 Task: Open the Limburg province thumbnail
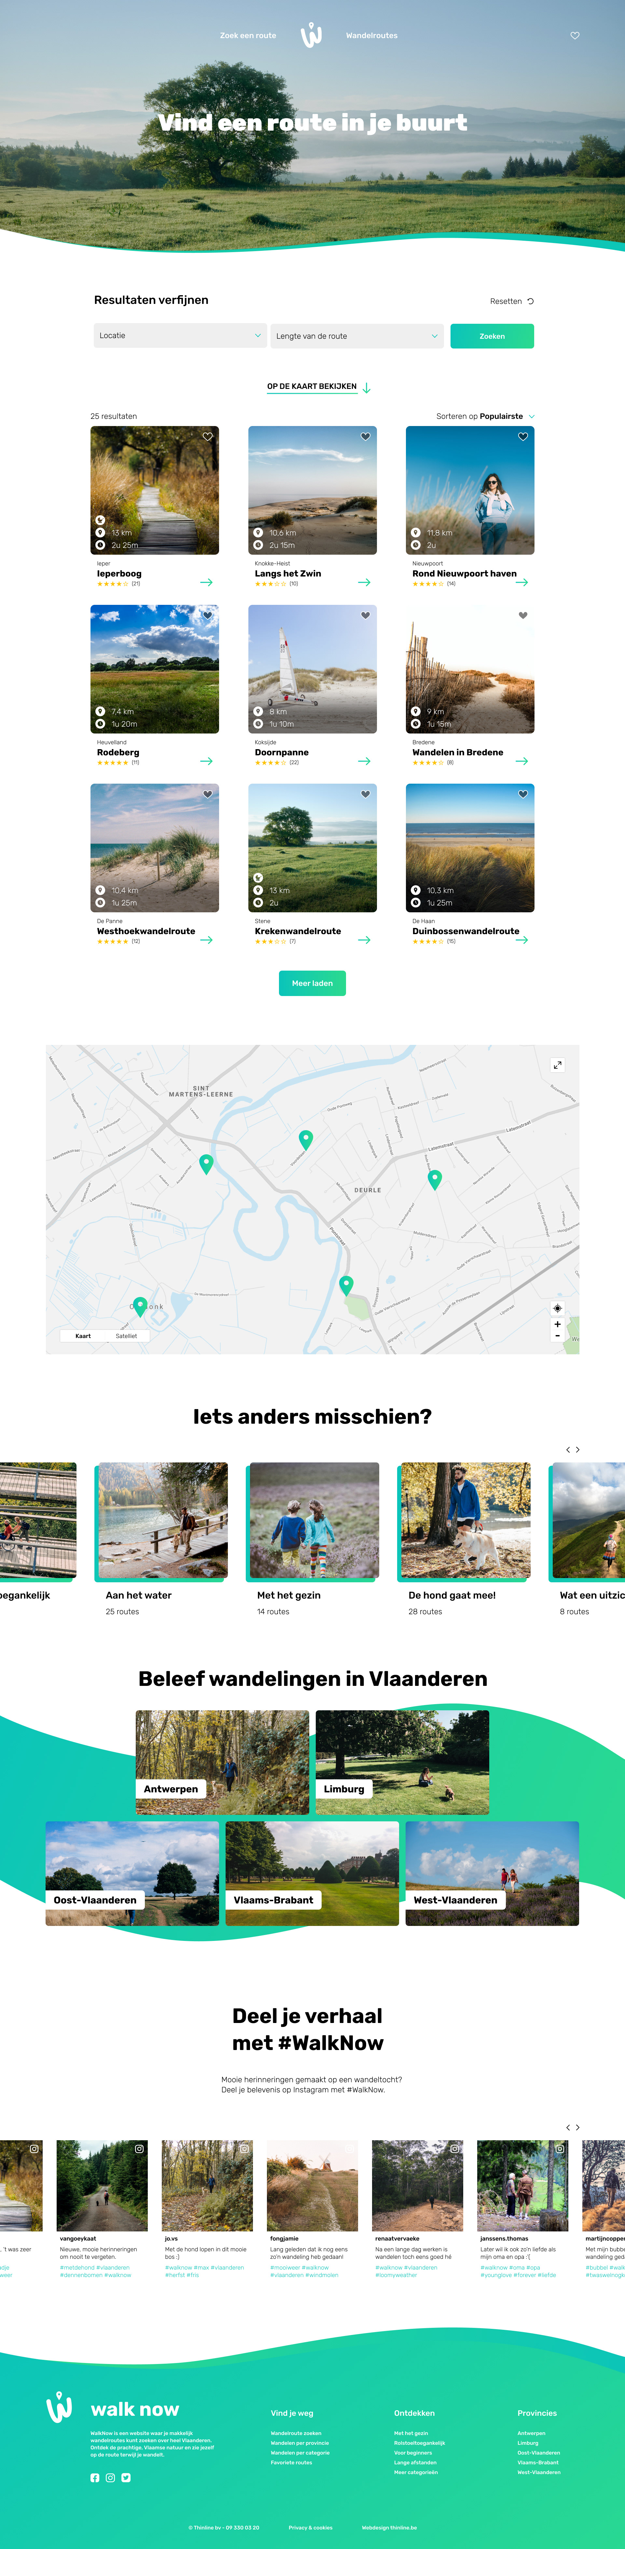coord(402,1762)
